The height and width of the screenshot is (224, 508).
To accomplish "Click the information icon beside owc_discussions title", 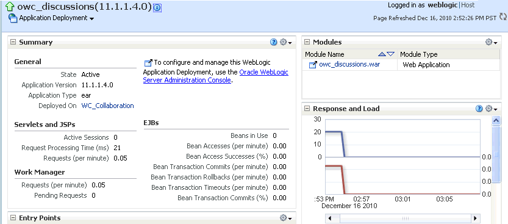I will tap(157, 8).
